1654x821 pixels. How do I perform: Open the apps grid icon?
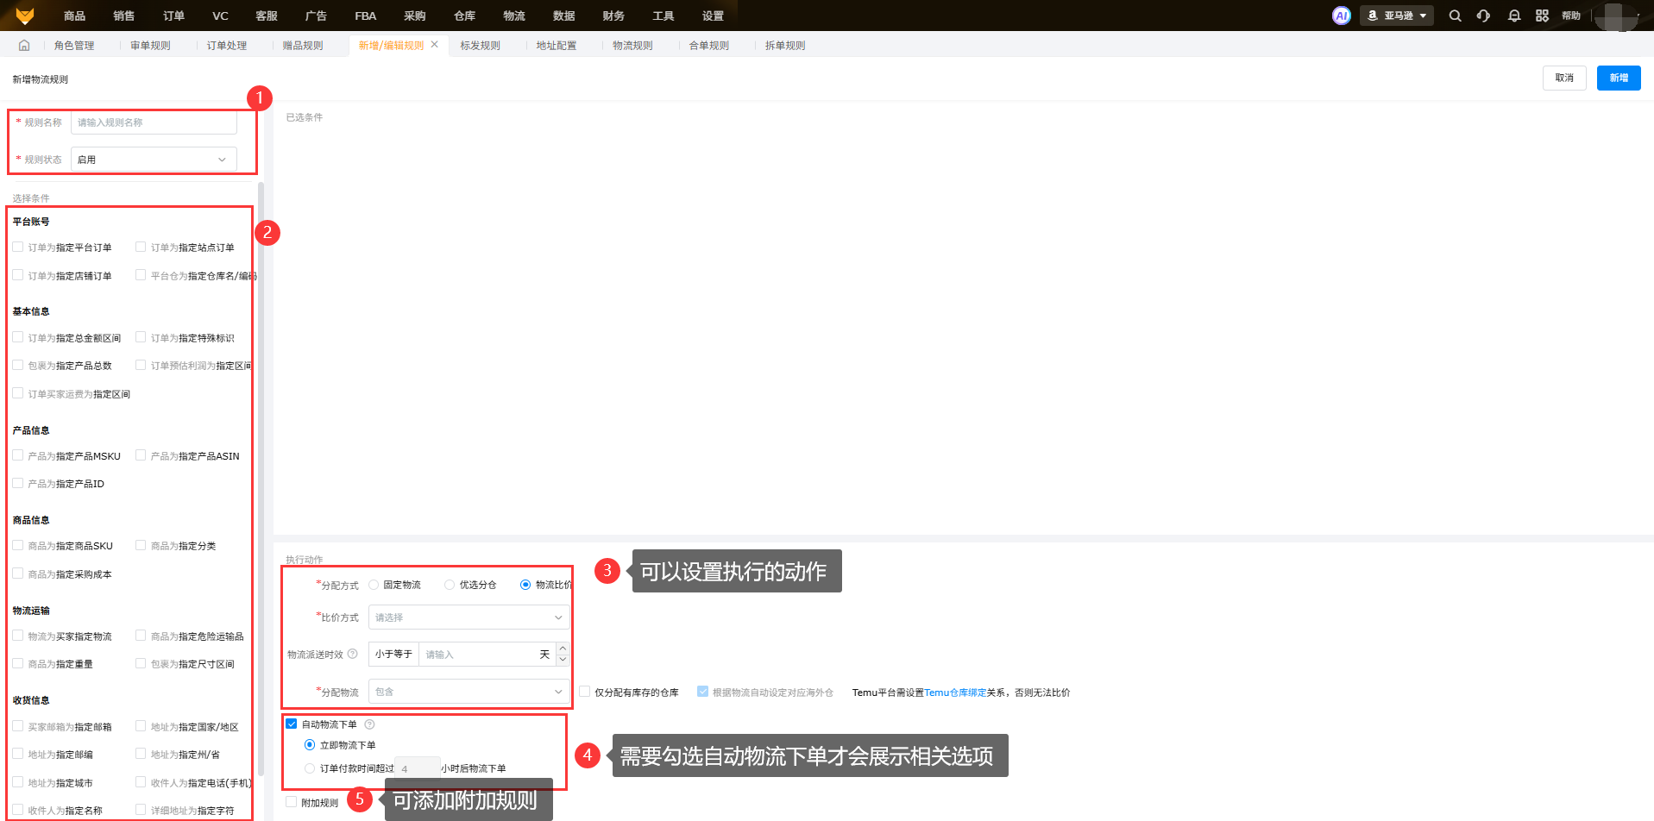1542,16
